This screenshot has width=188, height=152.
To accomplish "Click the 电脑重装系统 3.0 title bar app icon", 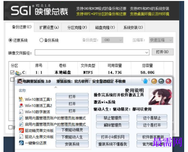I will [20, 81].
